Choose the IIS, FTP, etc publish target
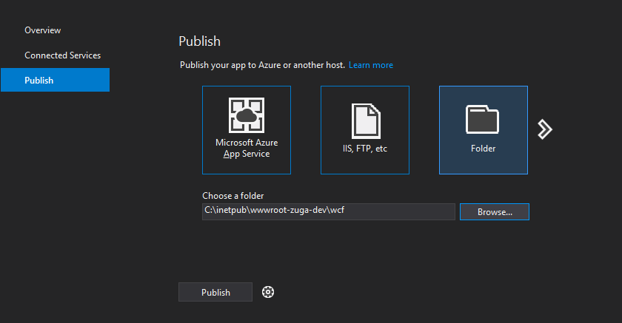This screenshot has height=323, width=622. click(365, 130)
